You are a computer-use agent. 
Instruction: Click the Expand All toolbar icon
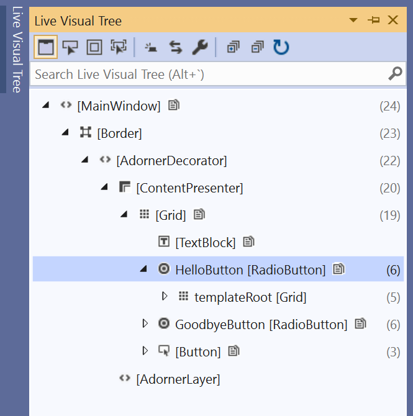click(x=234, y=47)
